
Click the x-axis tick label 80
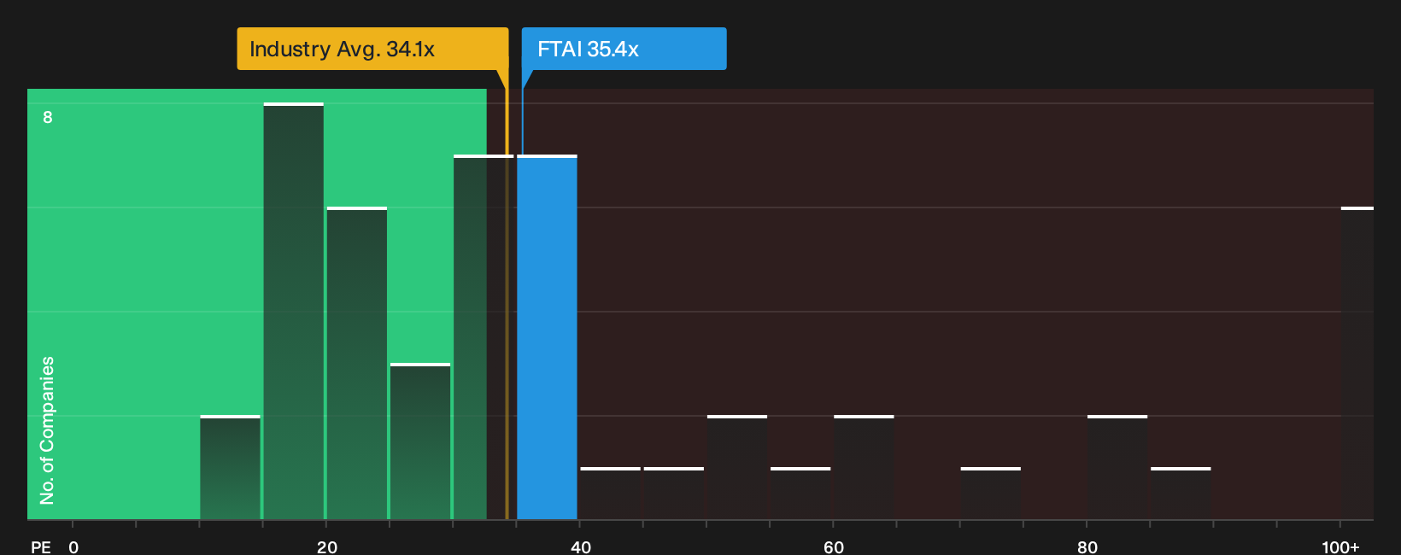point(1087,546)
